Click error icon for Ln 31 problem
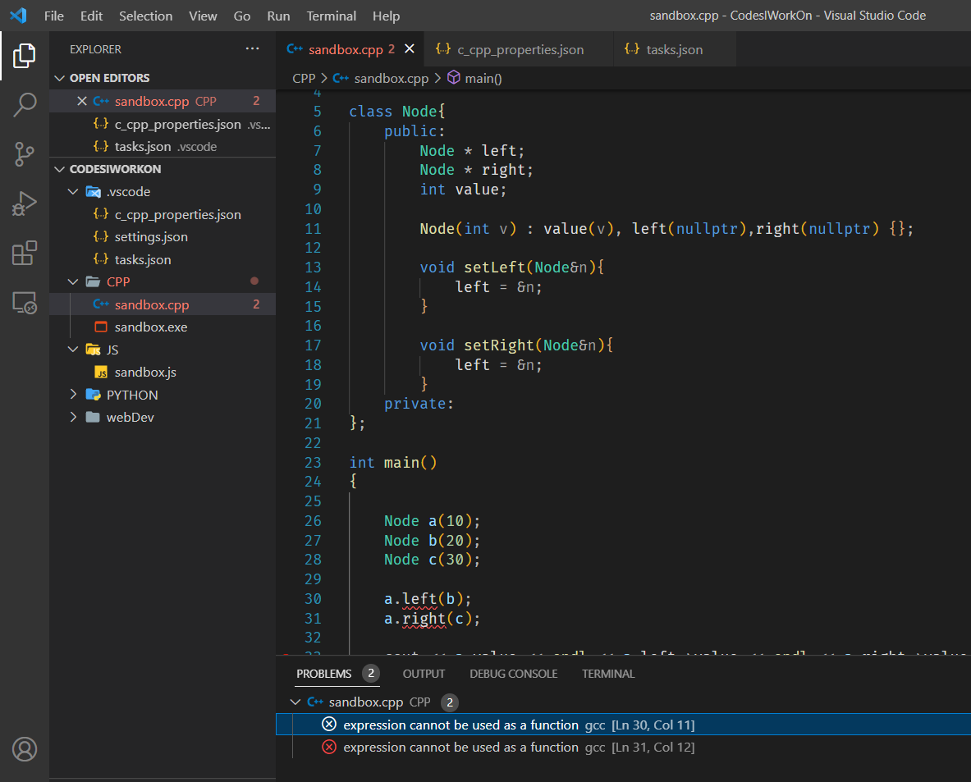 (x=329, y=747)
